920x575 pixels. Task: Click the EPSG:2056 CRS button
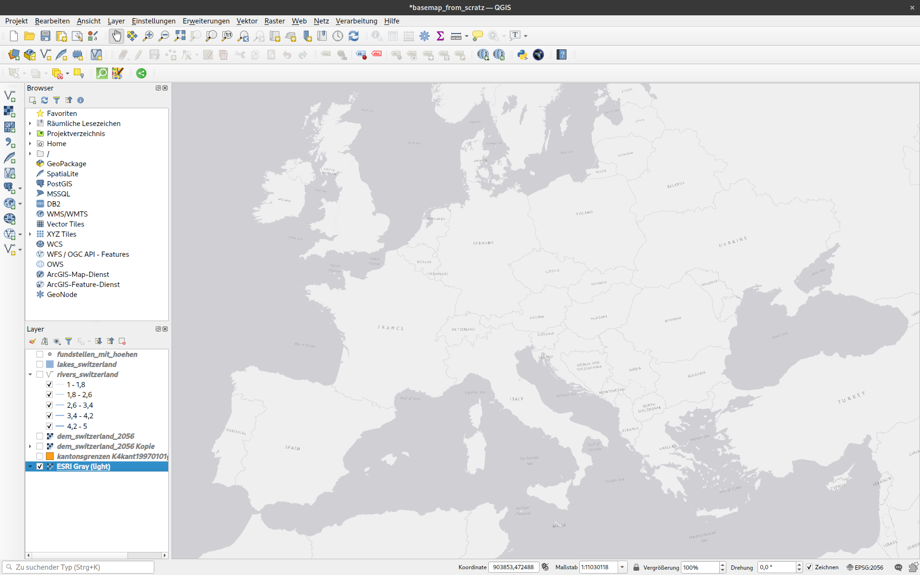click(x=865, y=567)
